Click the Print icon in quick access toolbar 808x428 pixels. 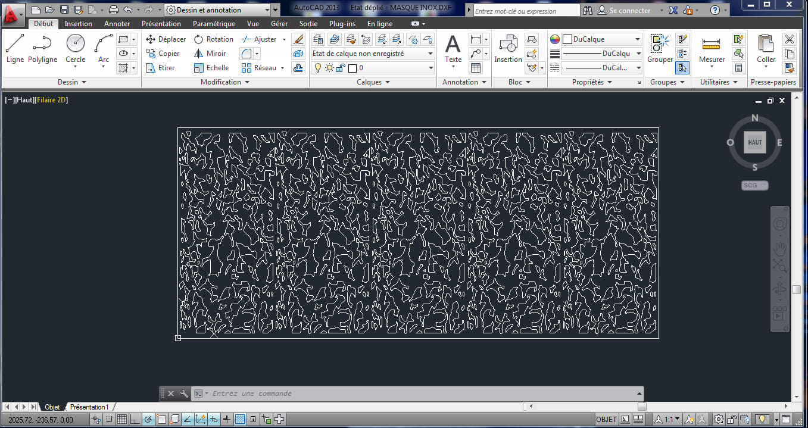pos(114,10)
